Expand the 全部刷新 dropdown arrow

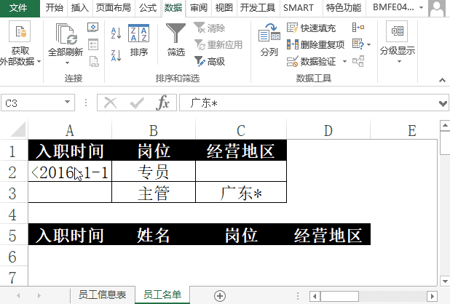click(x=67, y=63)
